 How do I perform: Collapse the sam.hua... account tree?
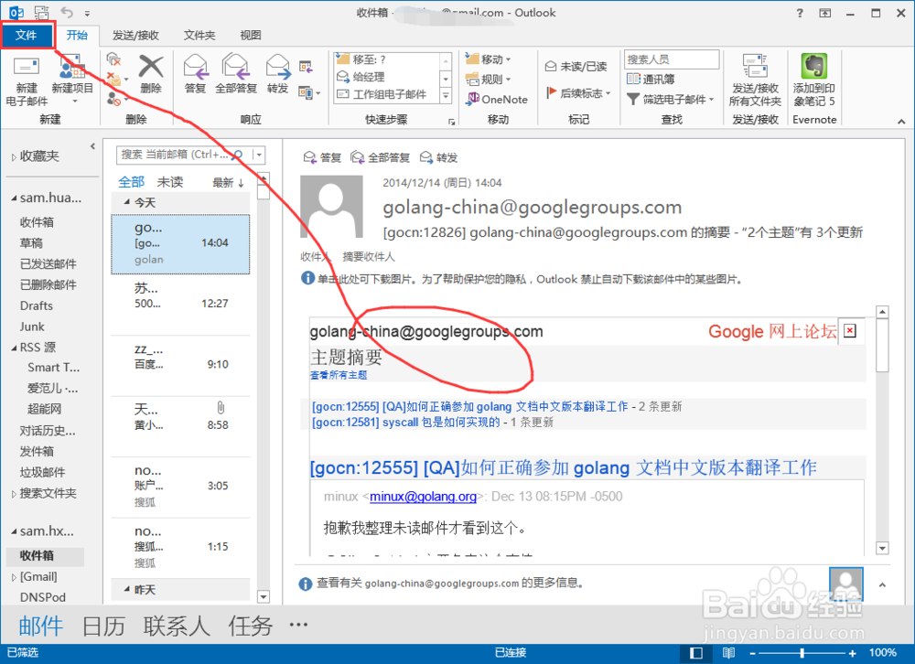click(14, 198)
